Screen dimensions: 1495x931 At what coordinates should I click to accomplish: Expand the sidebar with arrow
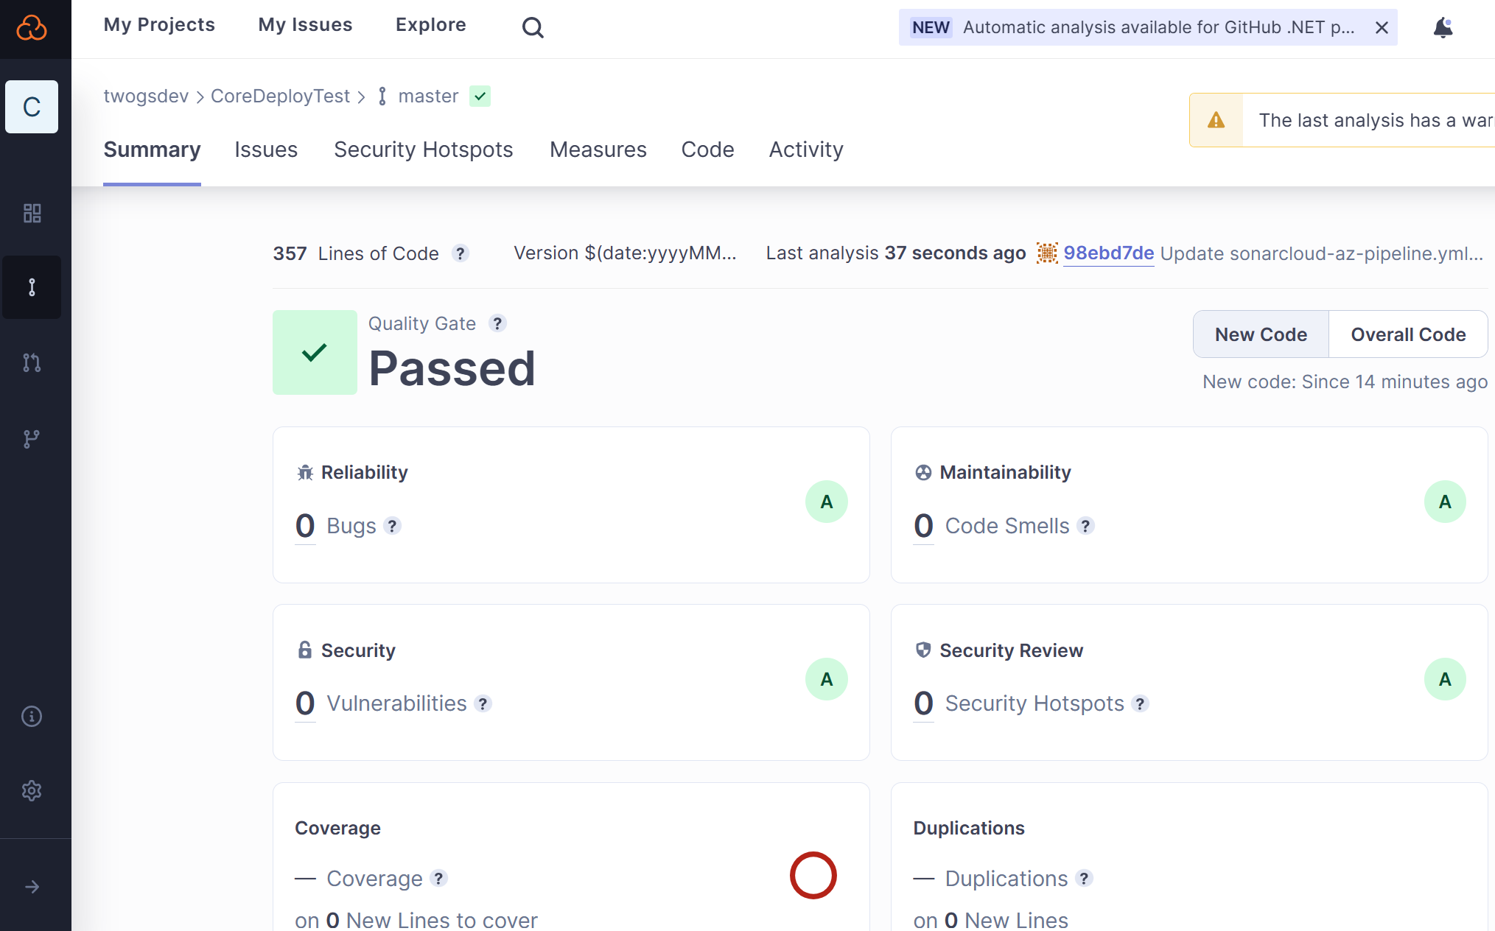pos(32,887)
